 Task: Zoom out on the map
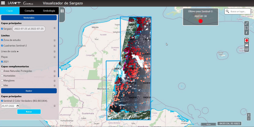tap(249, 119)
